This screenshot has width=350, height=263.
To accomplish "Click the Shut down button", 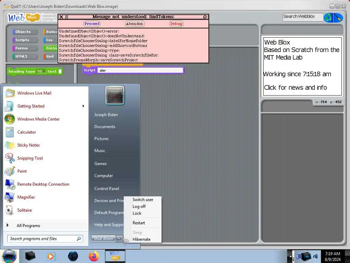I will click(x=103, y=239).
